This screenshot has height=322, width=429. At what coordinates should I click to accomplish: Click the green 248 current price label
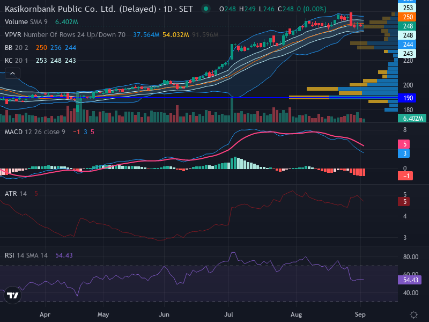point(407,26)
